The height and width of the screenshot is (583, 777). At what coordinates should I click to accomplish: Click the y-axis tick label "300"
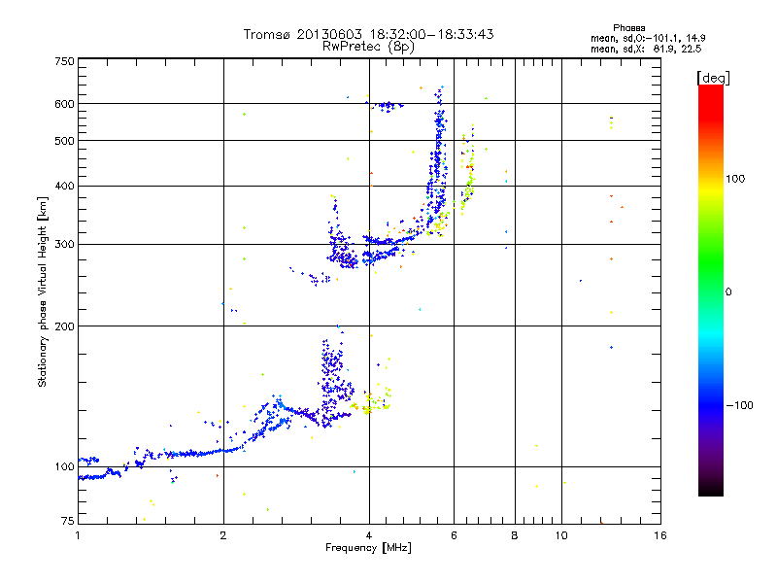tap(64, 244)
